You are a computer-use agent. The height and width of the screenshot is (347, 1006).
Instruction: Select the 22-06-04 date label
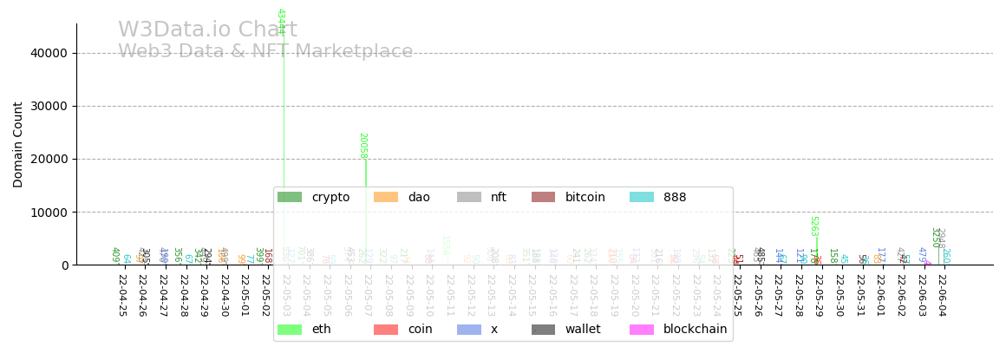click(x=942, y=296)
